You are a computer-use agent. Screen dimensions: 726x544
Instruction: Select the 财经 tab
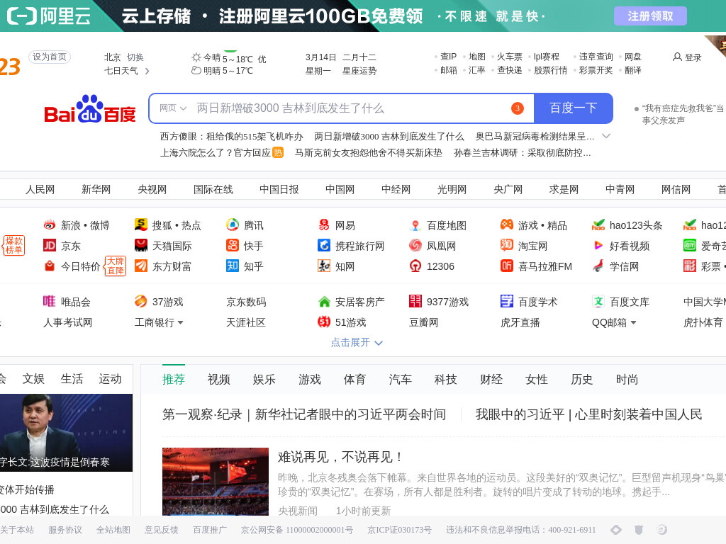coord(491,380)
